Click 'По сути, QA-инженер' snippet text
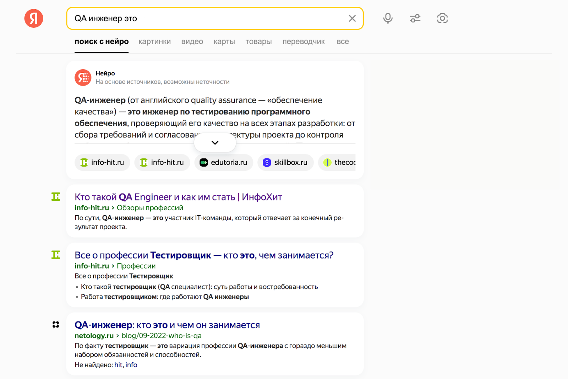 click(x=209, y=222)
